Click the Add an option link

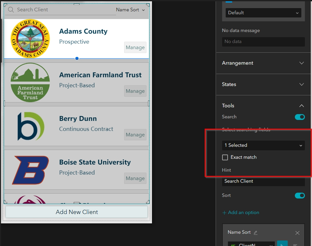pyautogui.click(x=241, y=212)
